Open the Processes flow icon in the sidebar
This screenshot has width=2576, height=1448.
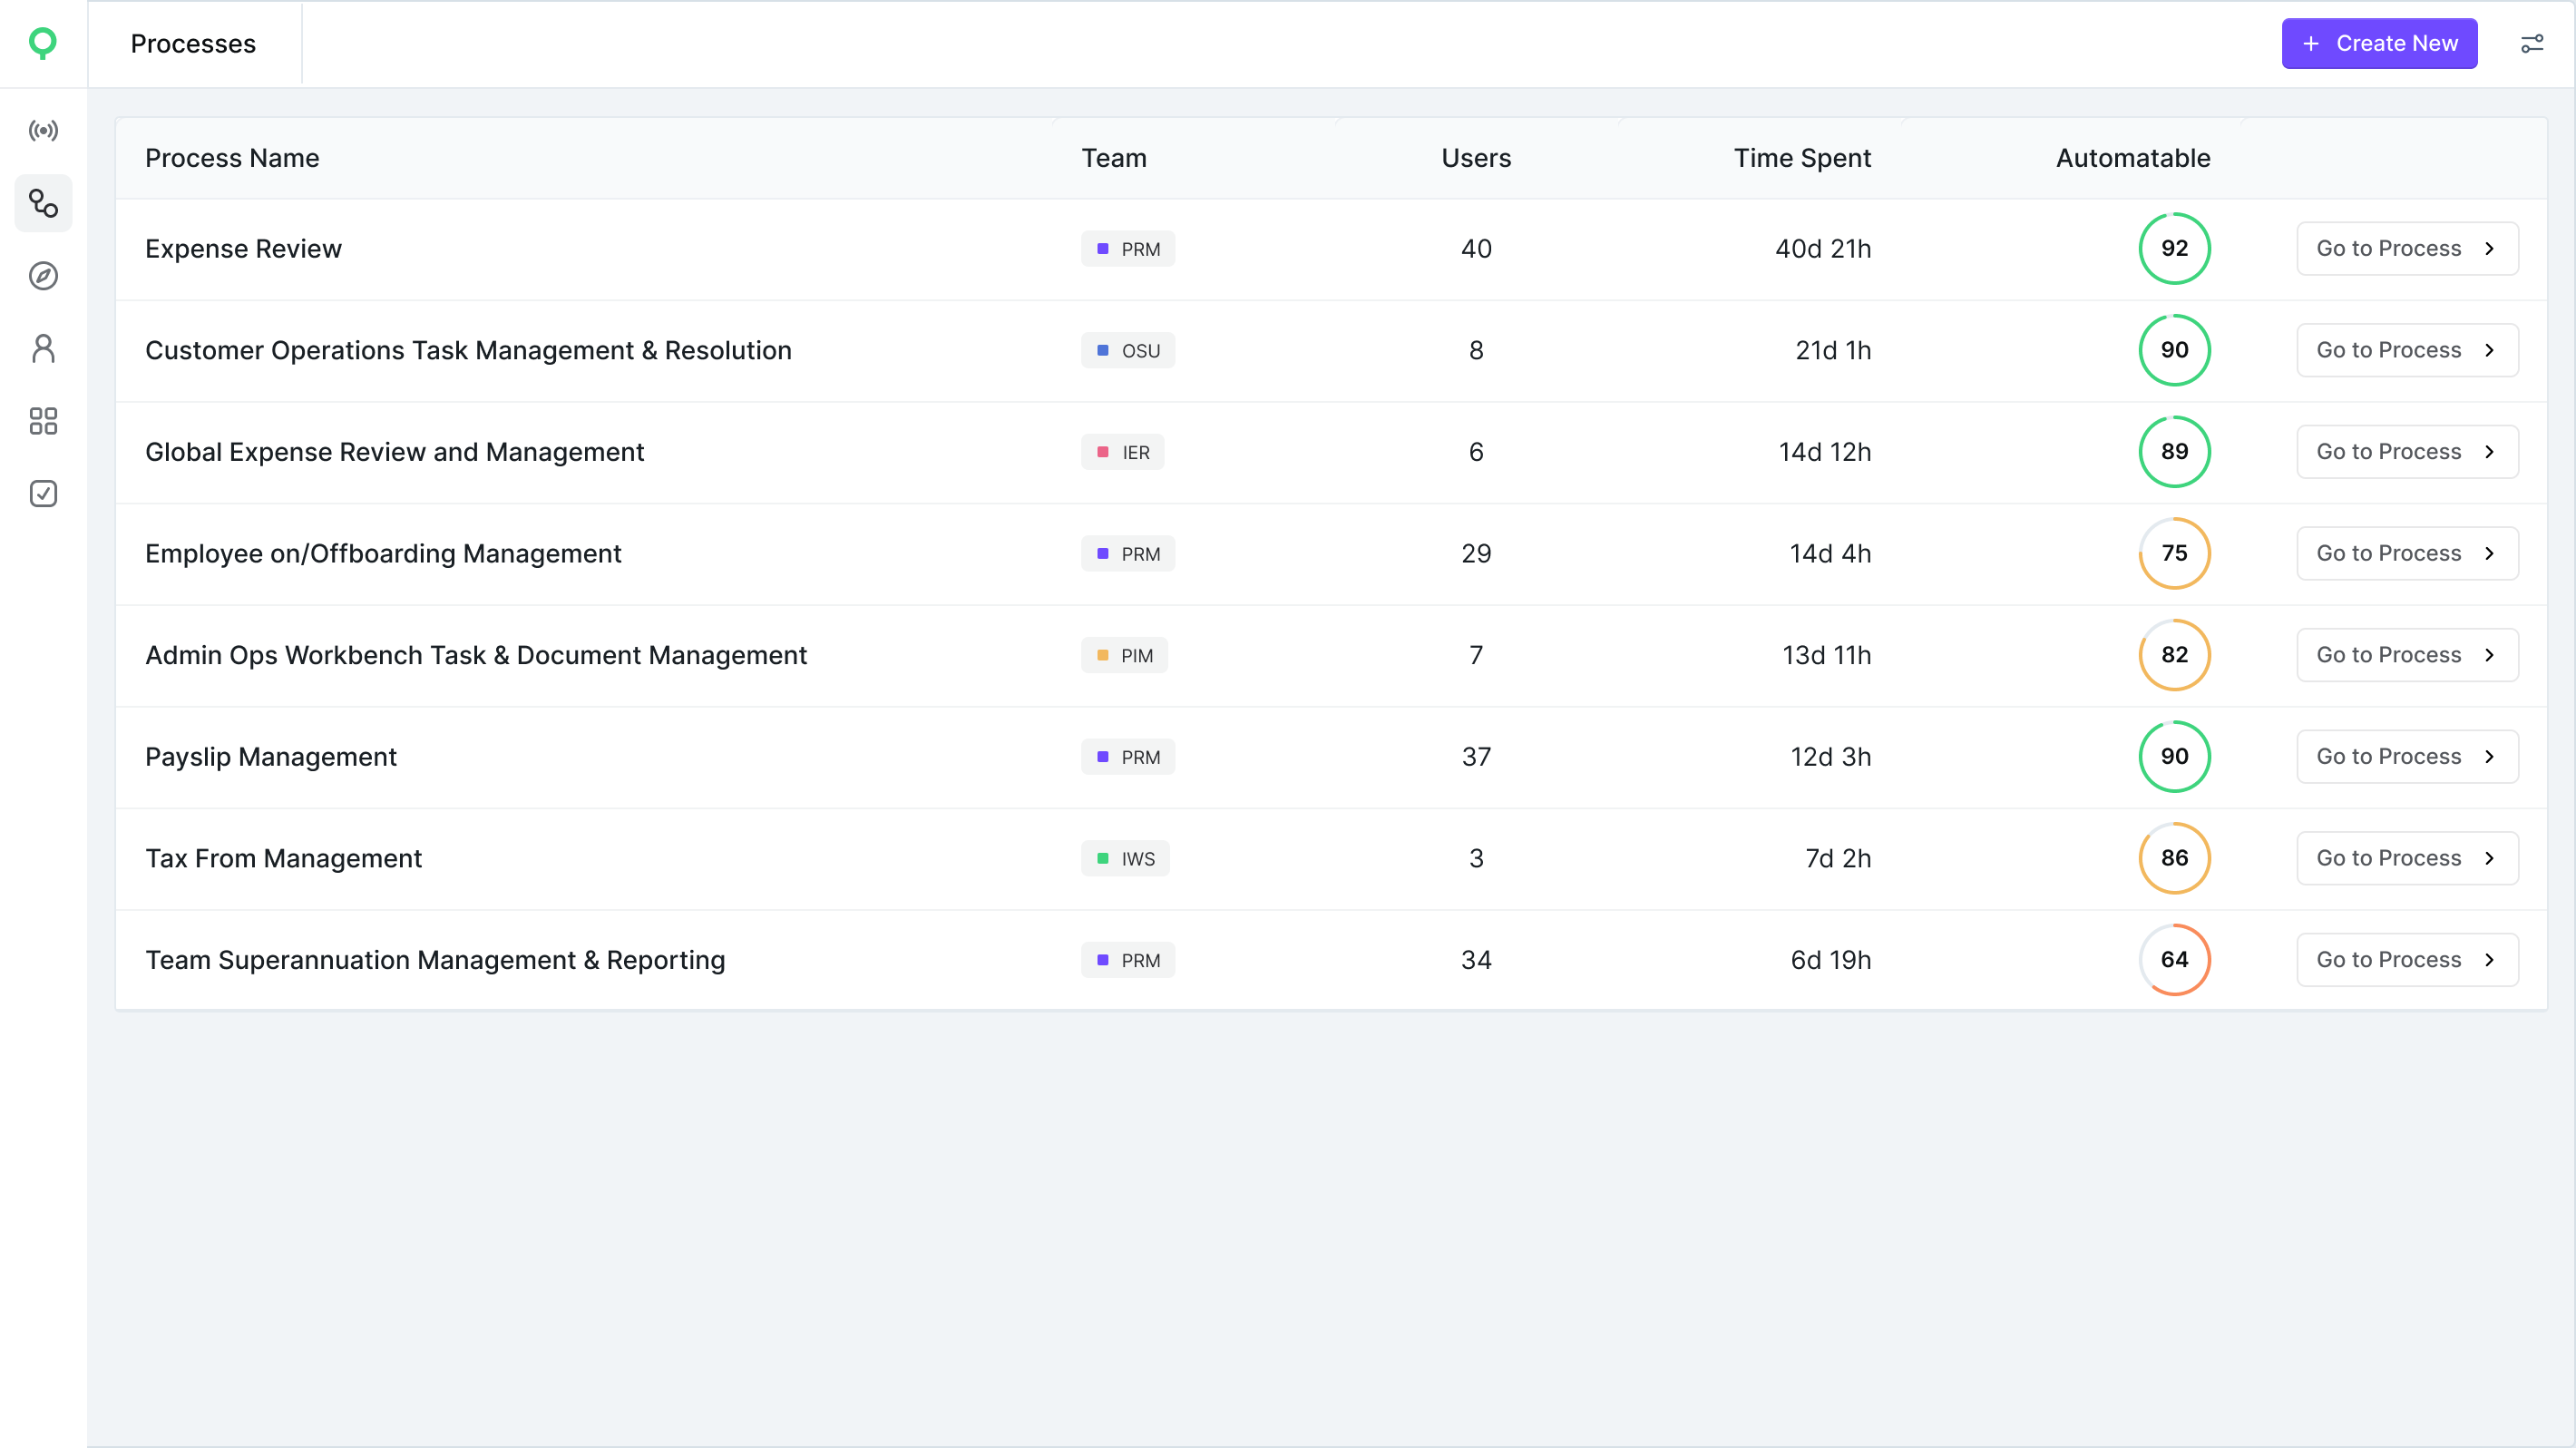point(43,203)
